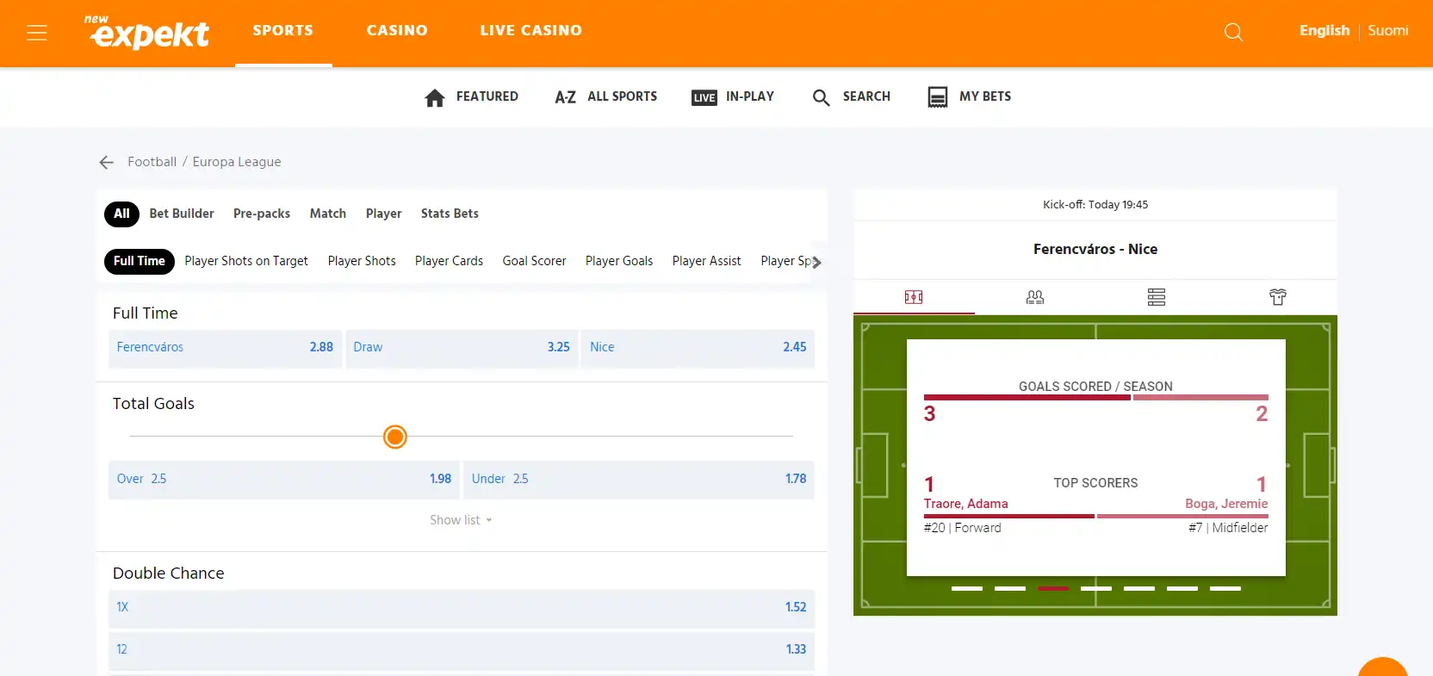Select Player Shots on Target chip
The height and width of the screenshot is (676, 1433).
pyautogui.click(x=246, y=261)
